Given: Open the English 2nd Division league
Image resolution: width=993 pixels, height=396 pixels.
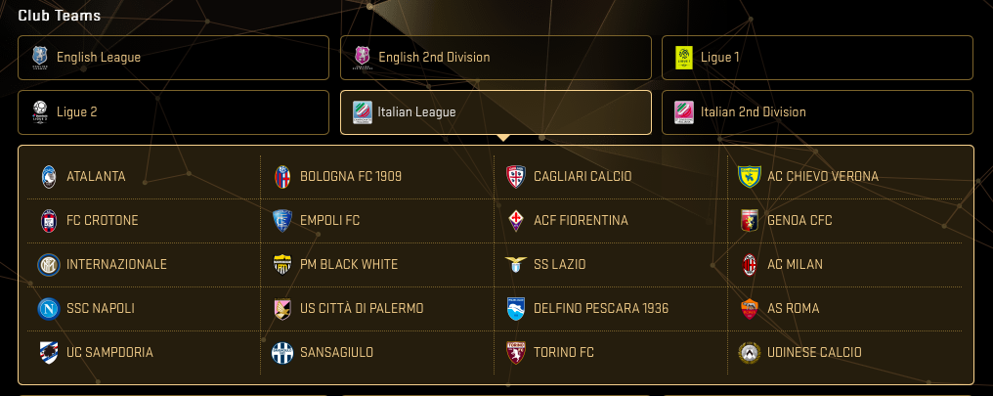Looking at the screenshot, I should pyautogui.click(x=496, y=58).
